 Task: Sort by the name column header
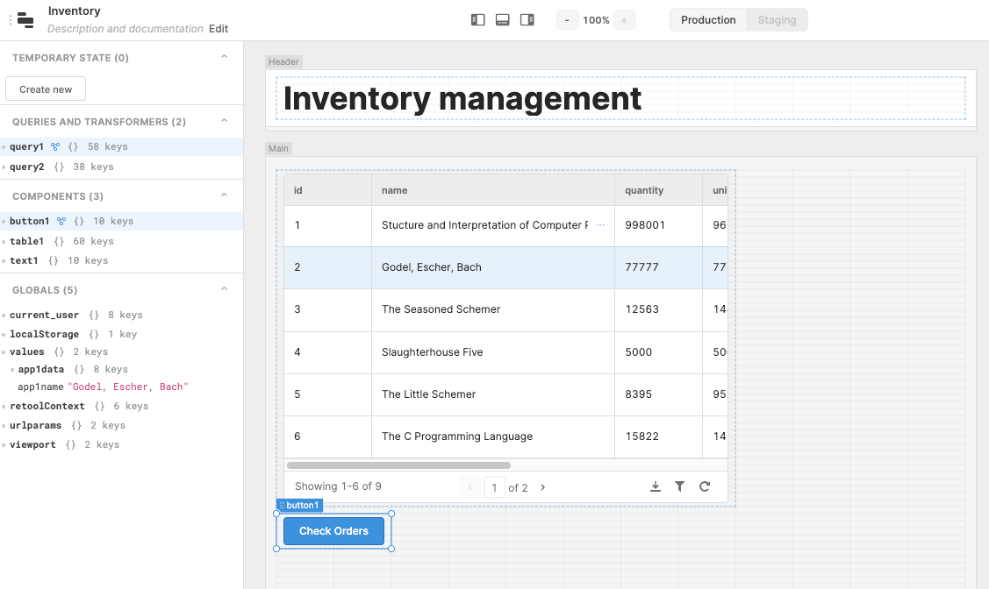493,190
